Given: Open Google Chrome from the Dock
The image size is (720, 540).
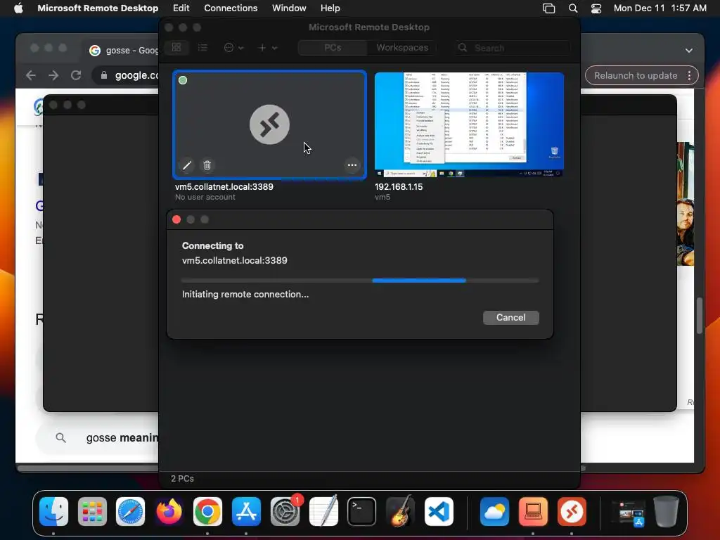Looking at the screenshot, I should coord(207,511).
